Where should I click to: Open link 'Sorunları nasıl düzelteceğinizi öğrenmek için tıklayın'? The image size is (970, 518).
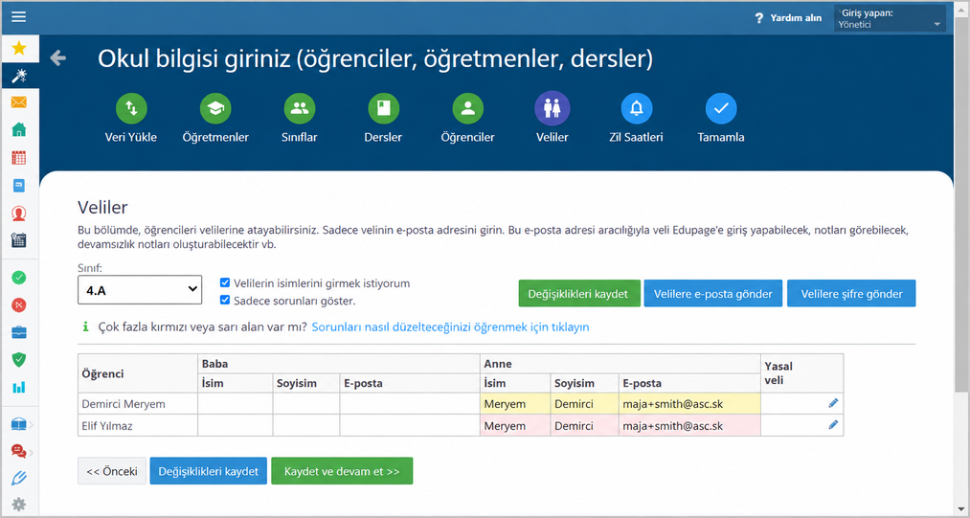(x=450, y=327)
